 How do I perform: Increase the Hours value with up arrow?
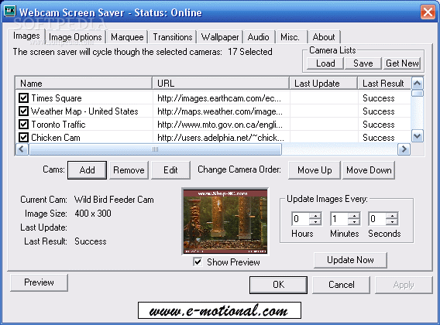point(315,216)
